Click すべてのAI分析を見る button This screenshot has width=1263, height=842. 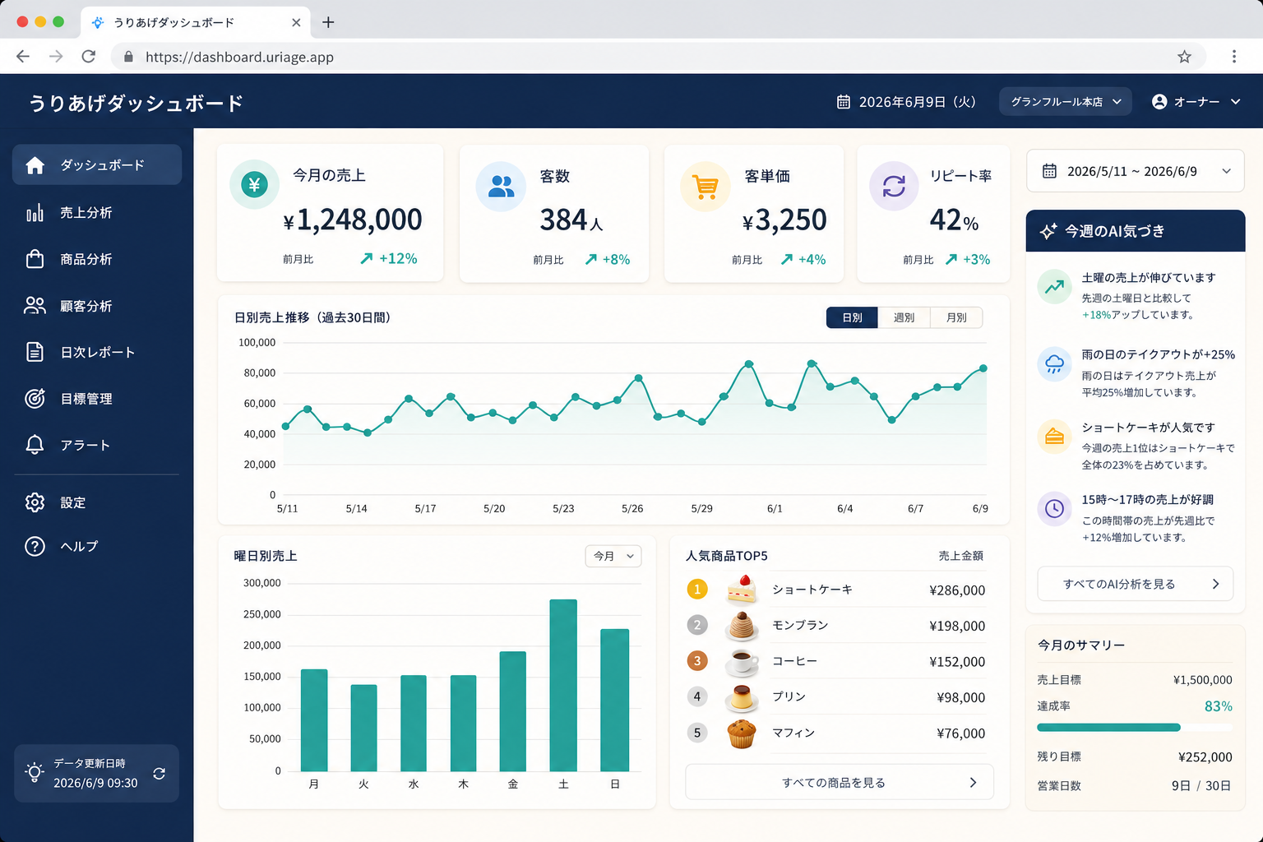click(x=1136, y=584)
